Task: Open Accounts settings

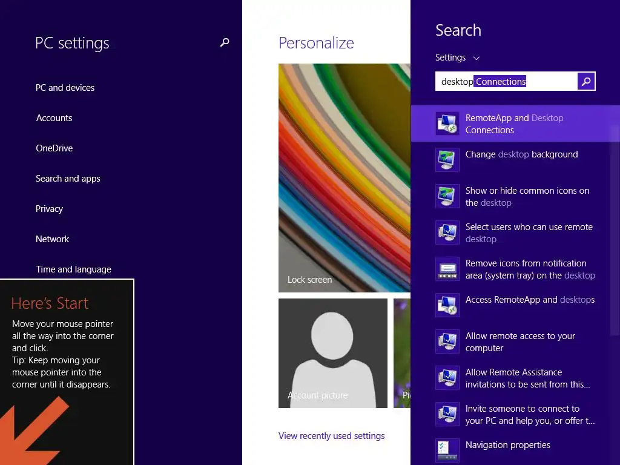Action: (x=54, y=118)
